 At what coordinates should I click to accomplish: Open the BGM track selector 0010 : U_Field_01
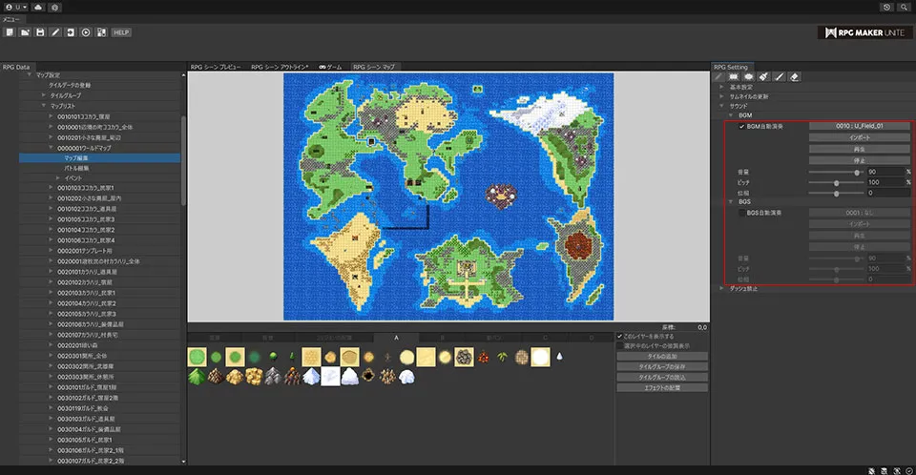click(860, 126)
